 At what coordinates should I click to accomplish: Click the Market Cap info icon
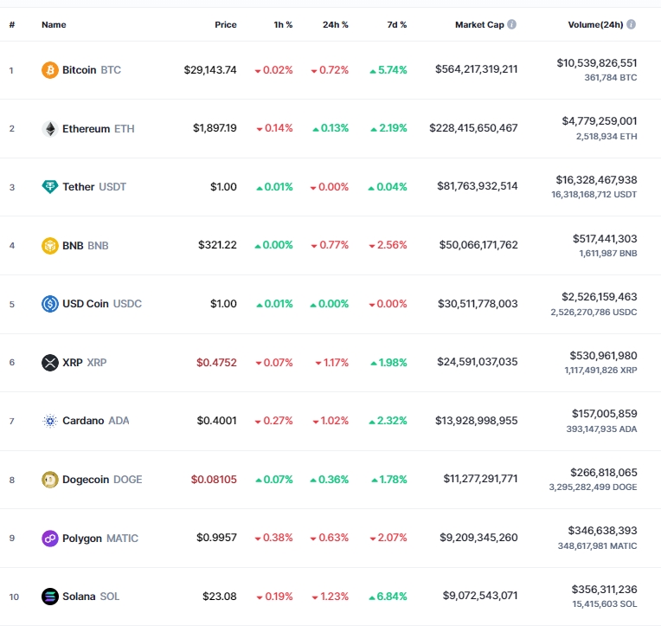(x=512, y=24)
